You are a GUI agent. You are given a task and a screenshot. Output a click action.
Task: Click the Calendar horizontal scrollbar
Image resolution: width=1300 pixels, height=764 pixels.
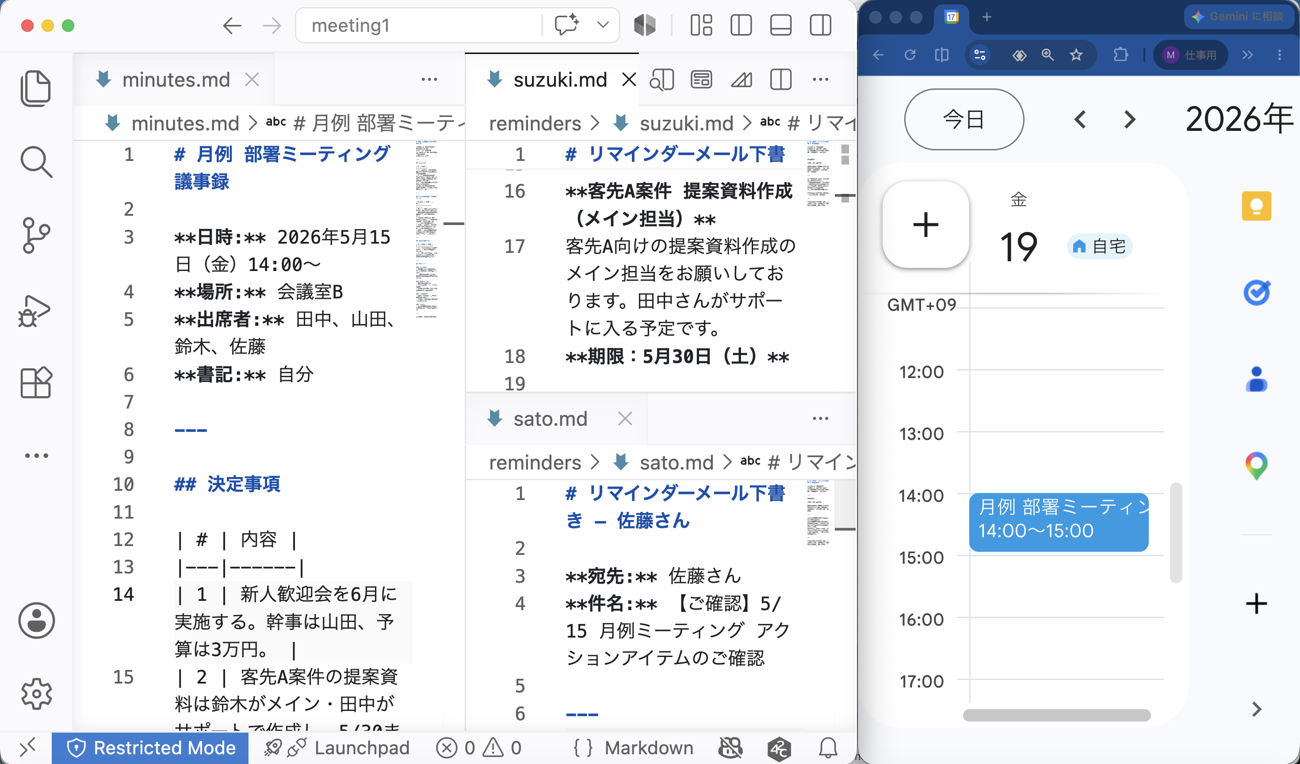[1056, 715]
